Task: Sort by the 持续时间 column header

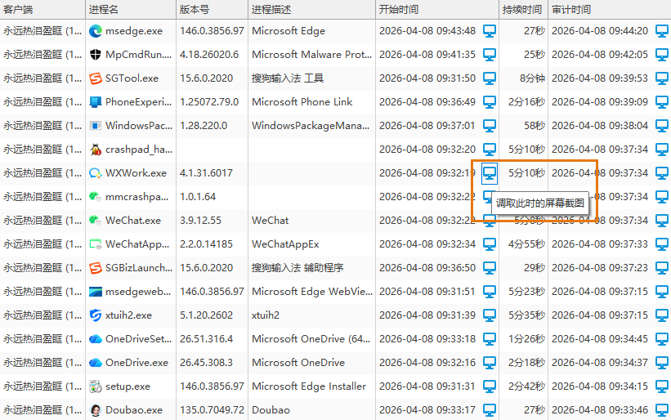Action: tap(523, 10)
